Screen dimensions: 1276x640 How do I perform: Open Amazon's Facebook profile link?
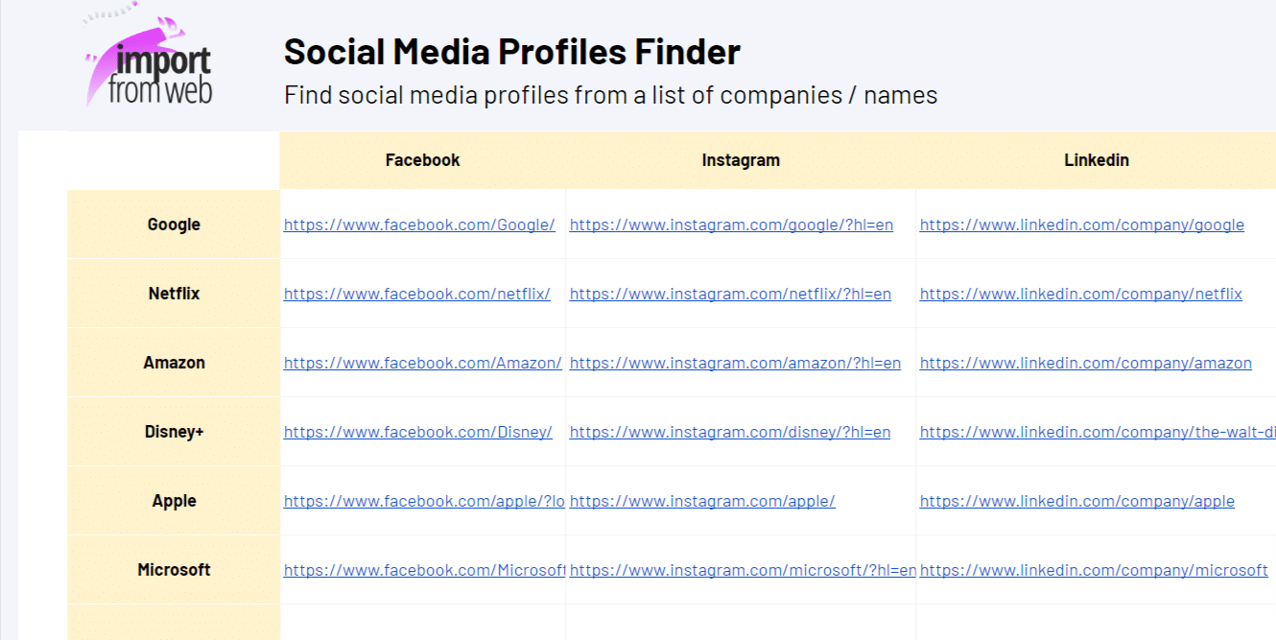tap(423, 363)
